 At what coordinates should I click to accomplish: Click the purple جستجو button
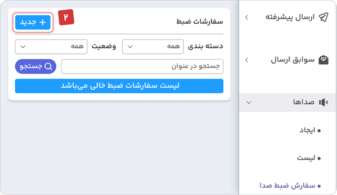(35, 67)
